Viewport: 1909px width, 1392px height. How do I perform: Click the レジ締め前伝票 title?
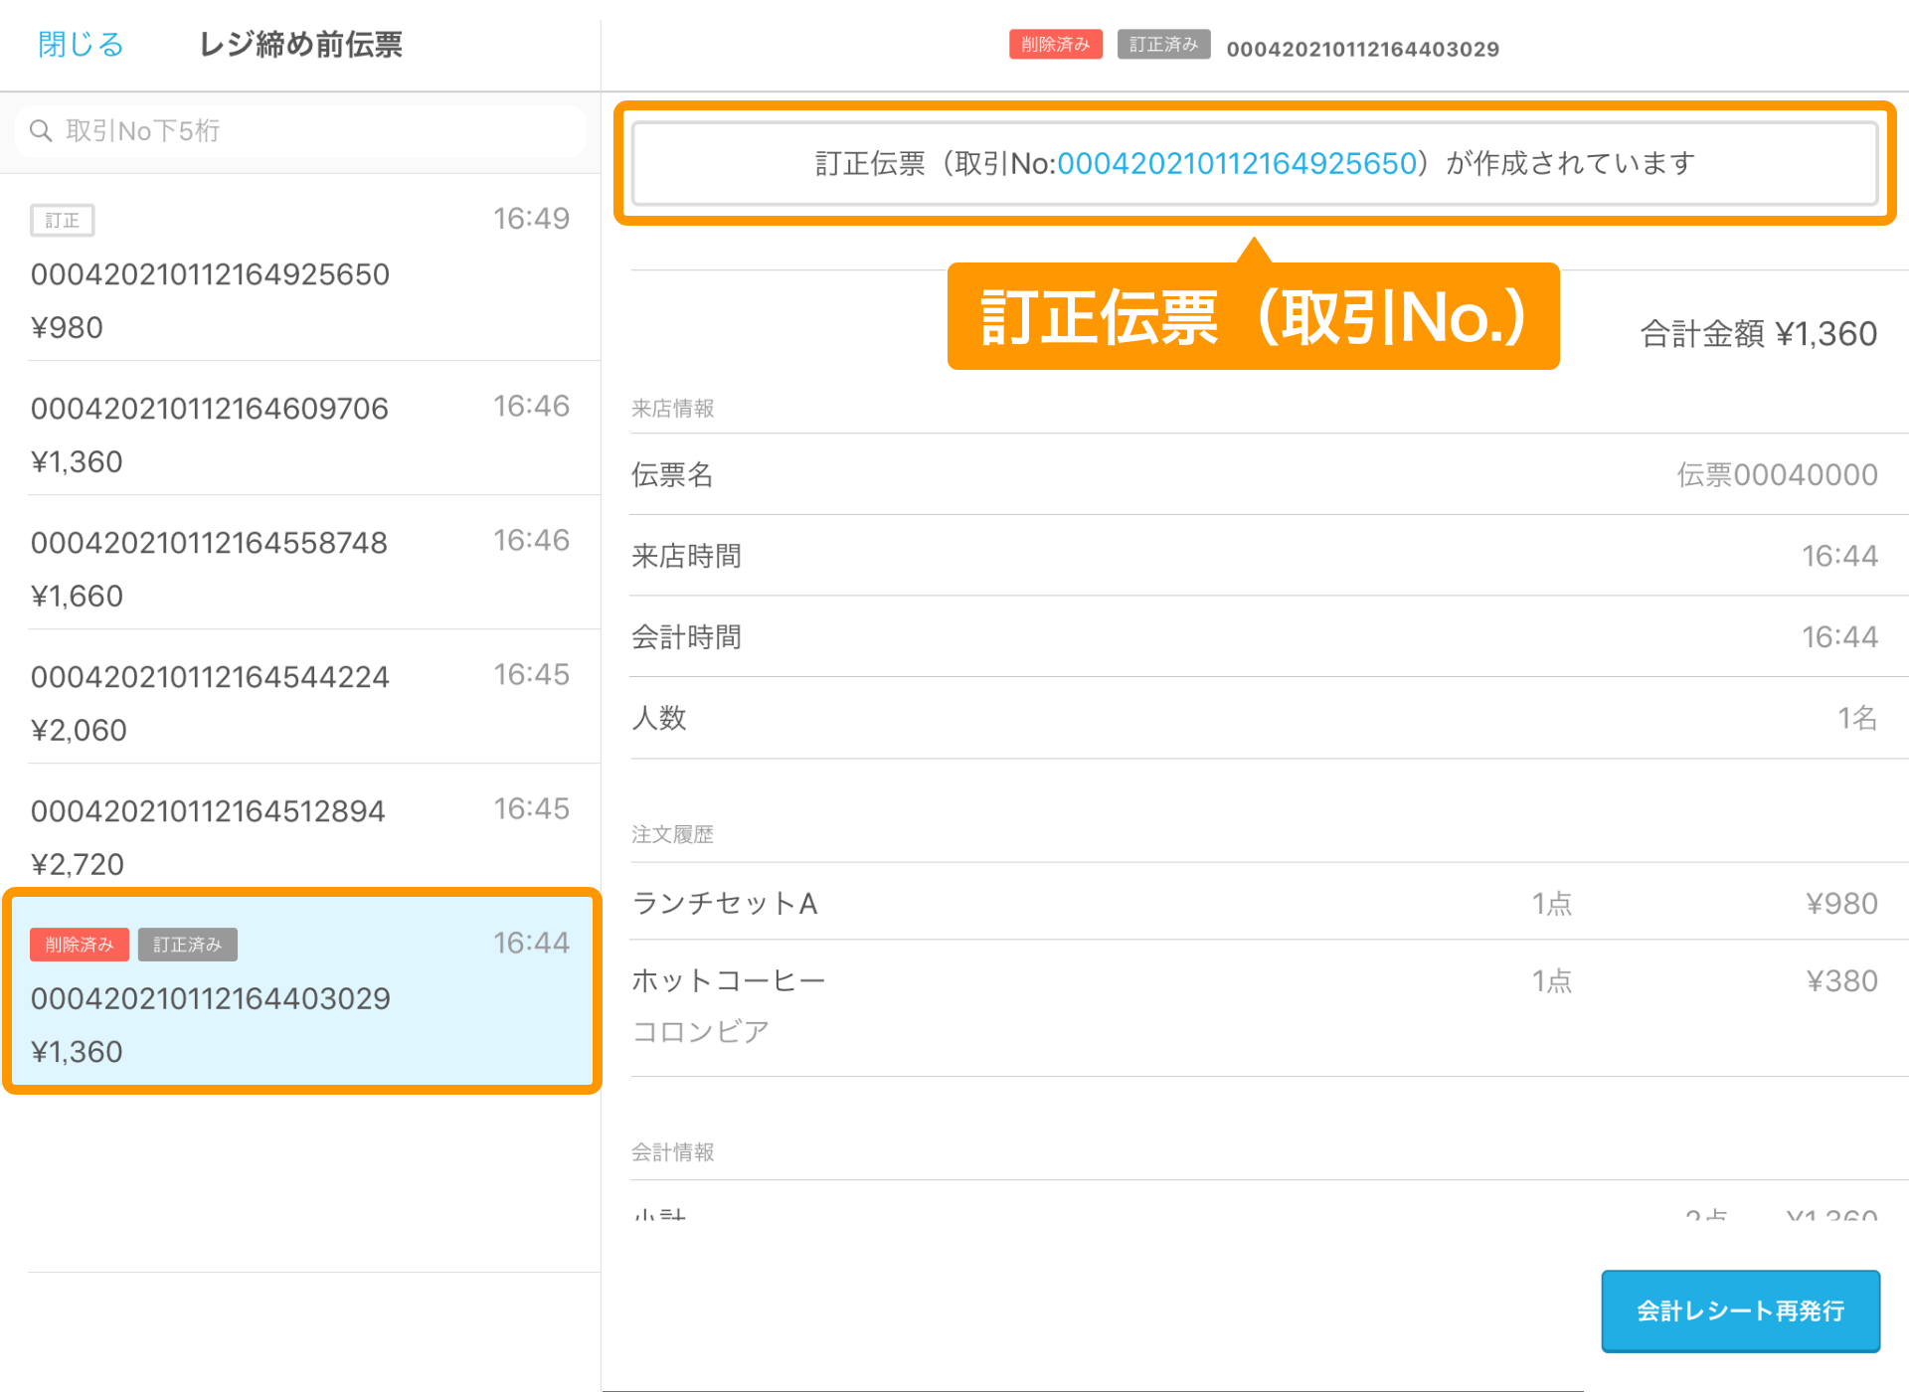pyautogui.click(x=300, y=45)
